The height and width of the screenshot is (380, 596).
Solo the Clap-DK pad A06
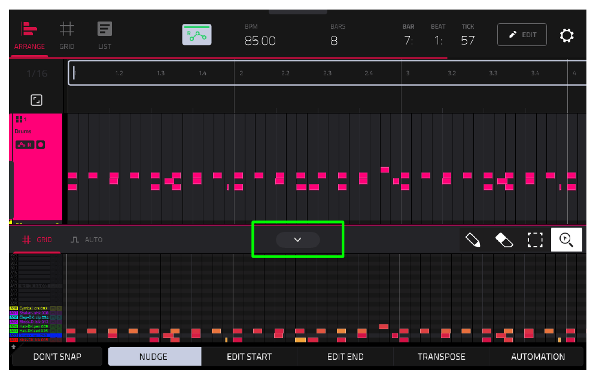pyautogui.click(x=59, y=317)
